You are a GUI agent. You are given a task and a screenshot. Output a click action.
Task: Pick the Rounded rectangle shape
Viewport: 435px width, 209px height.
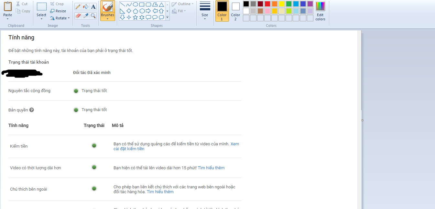[148, 5]
